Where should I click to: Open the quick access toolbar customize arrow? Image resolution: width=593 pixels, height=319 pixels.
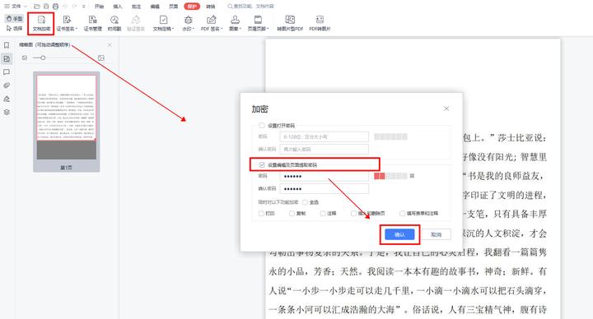(83, 7)
